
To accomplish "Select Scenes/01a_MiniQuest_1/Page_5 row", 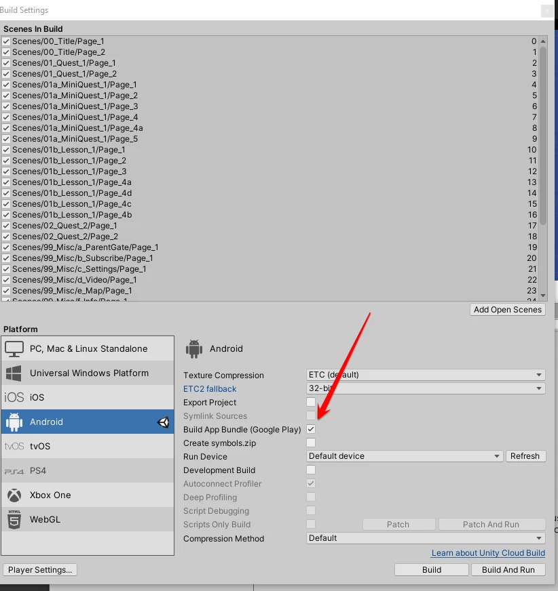I will tap(269, 139).
